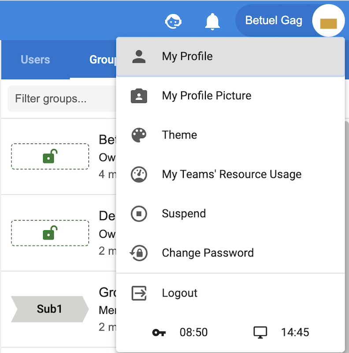This screenshot has width=349, height=353.
Task: Click the Sub1 group tag
Action: [x=49, y=309]
